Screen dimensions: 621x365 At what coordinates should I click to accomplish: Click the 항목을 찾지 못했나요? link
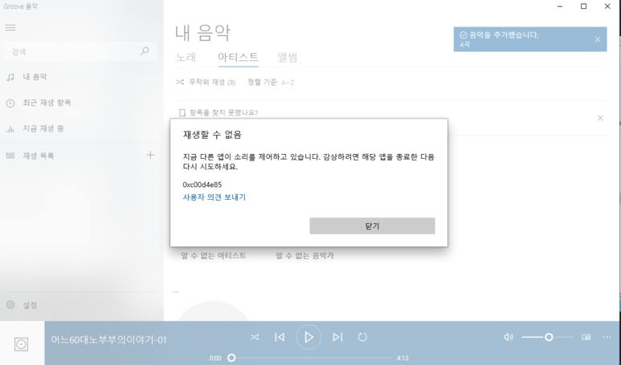pyautogui.click(x=224, y=112)
